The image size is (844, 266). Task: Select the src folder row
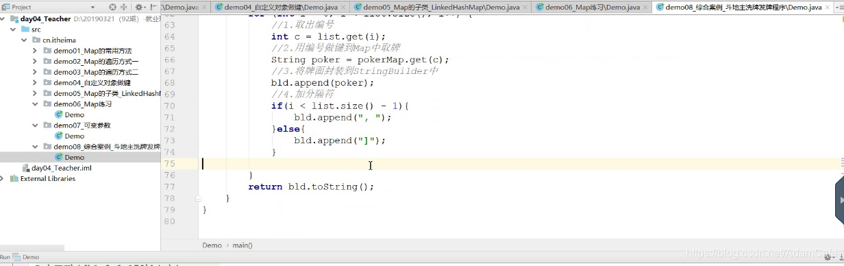click(x=80, y=29)
